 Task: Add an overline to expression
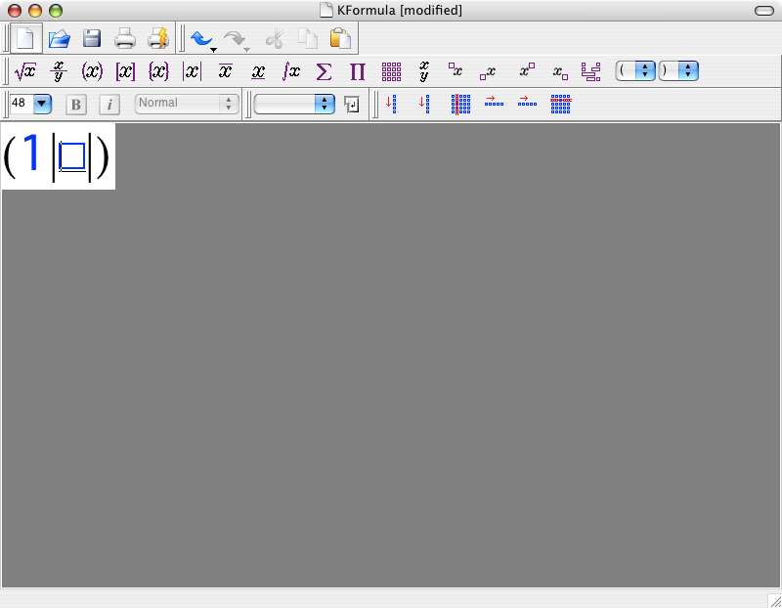[225, 71]
